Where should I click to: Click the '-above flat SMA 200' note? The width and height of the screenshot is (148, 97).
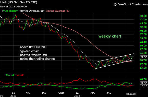33,47
